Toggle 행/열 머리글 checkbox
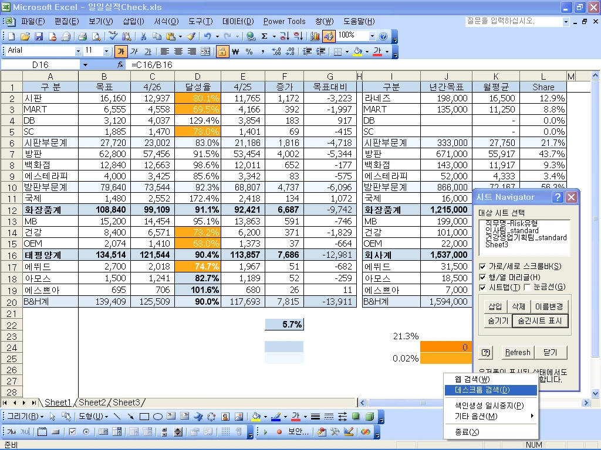 (482, 277)
